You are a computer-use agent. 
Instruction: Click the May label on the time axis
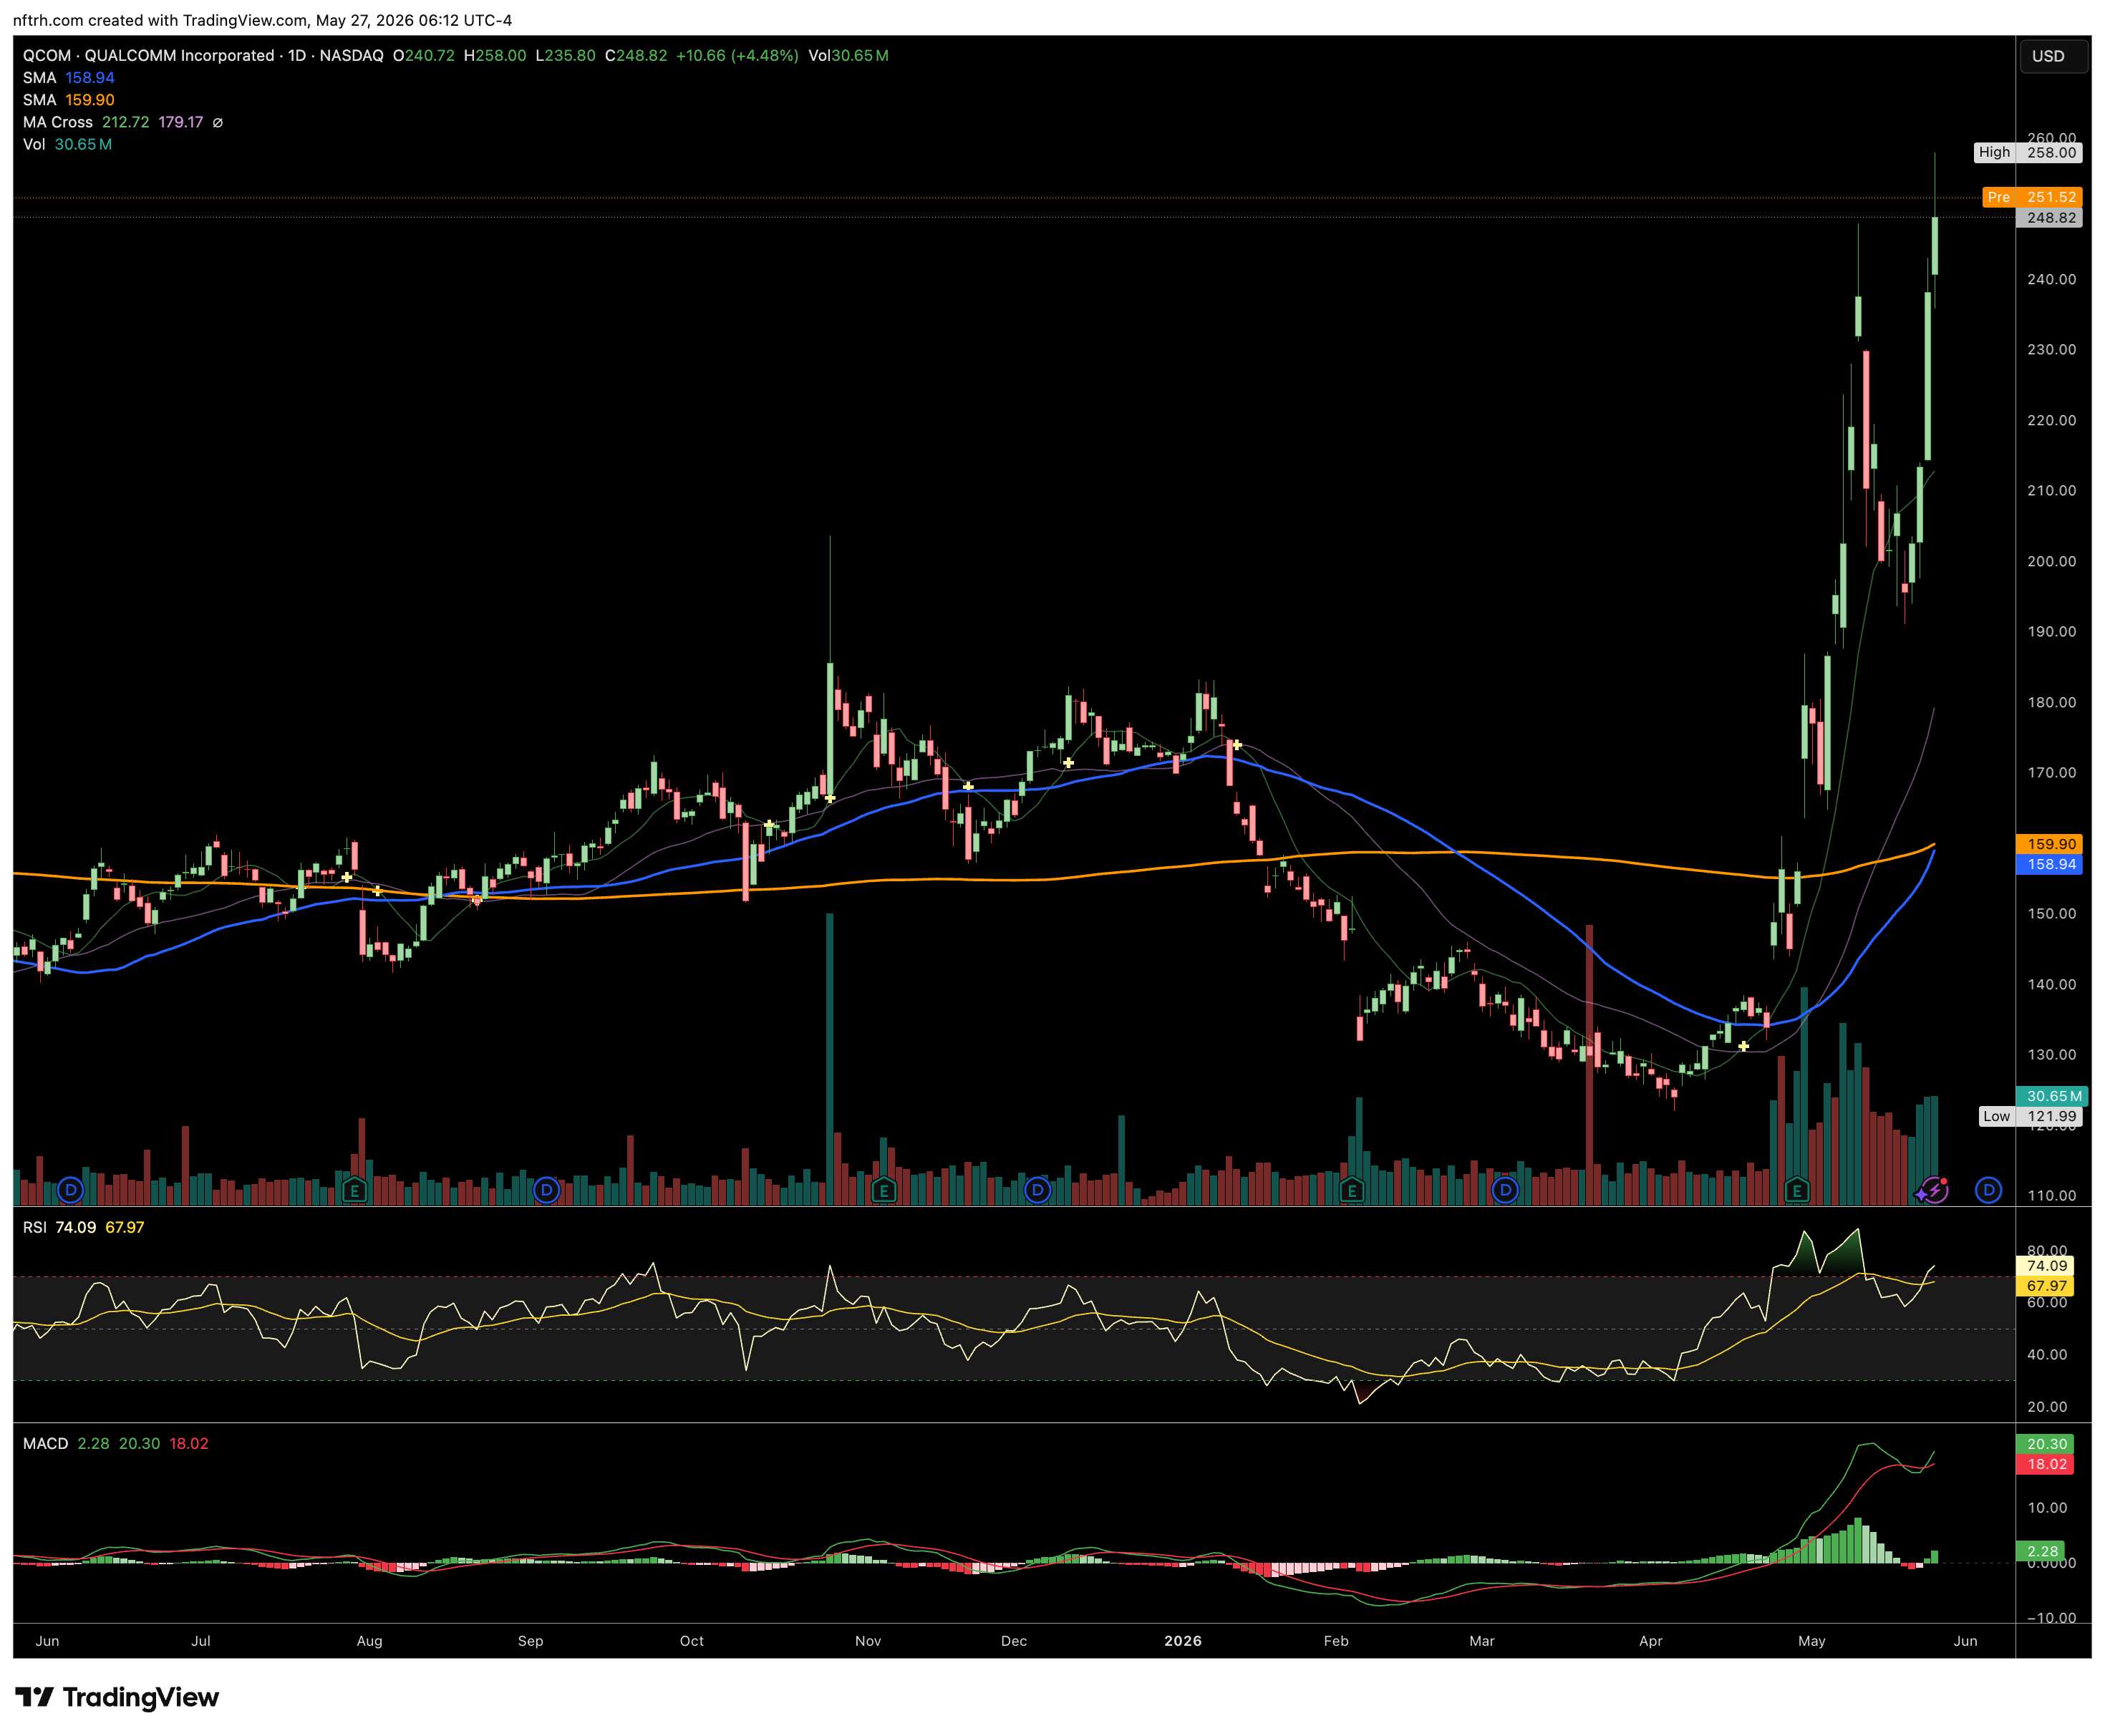pos(1812,1641)
